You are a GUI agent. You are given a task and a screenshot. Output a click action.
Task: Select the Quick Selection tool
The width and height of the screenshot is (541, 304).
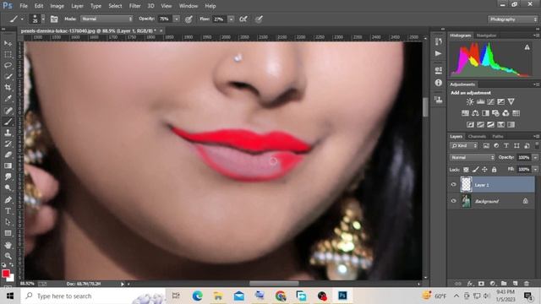[8, 77]
